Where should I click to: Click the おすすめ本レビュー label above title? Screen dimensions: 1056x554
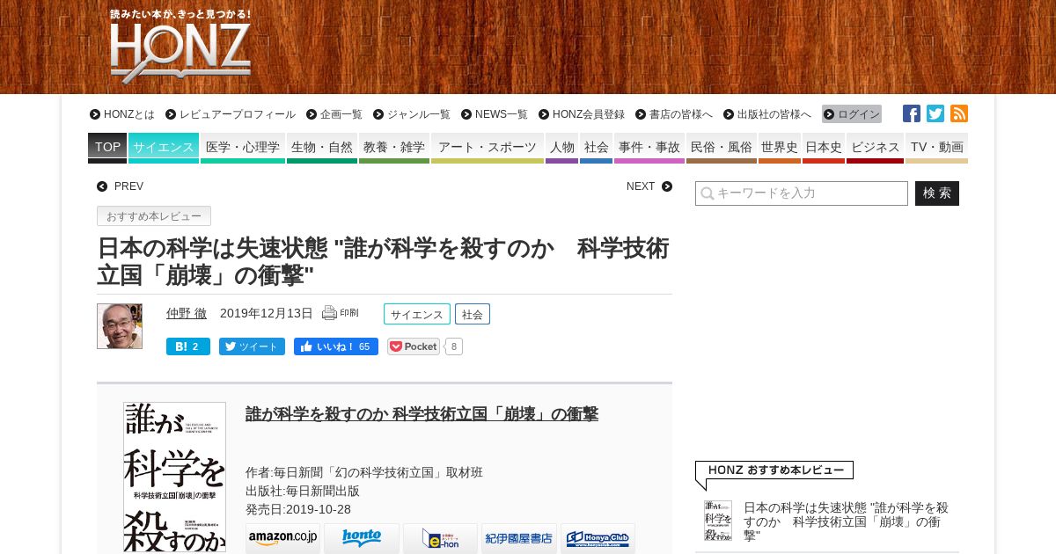[x=154, y=216]
